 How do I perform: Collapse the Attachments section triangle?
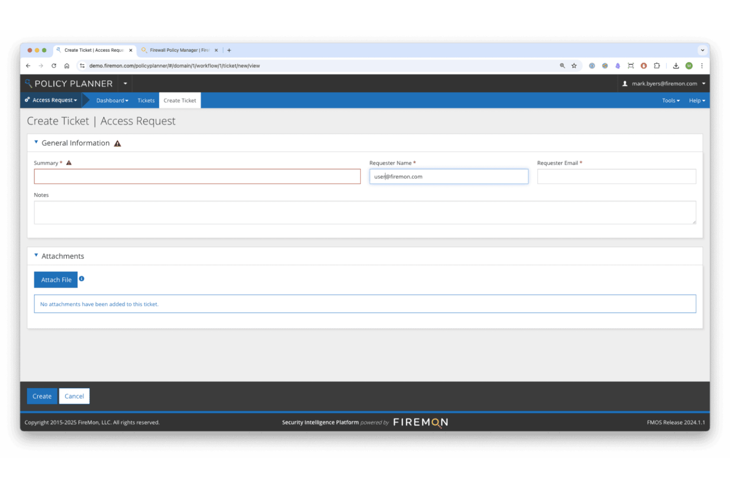(x=36, y=255)
